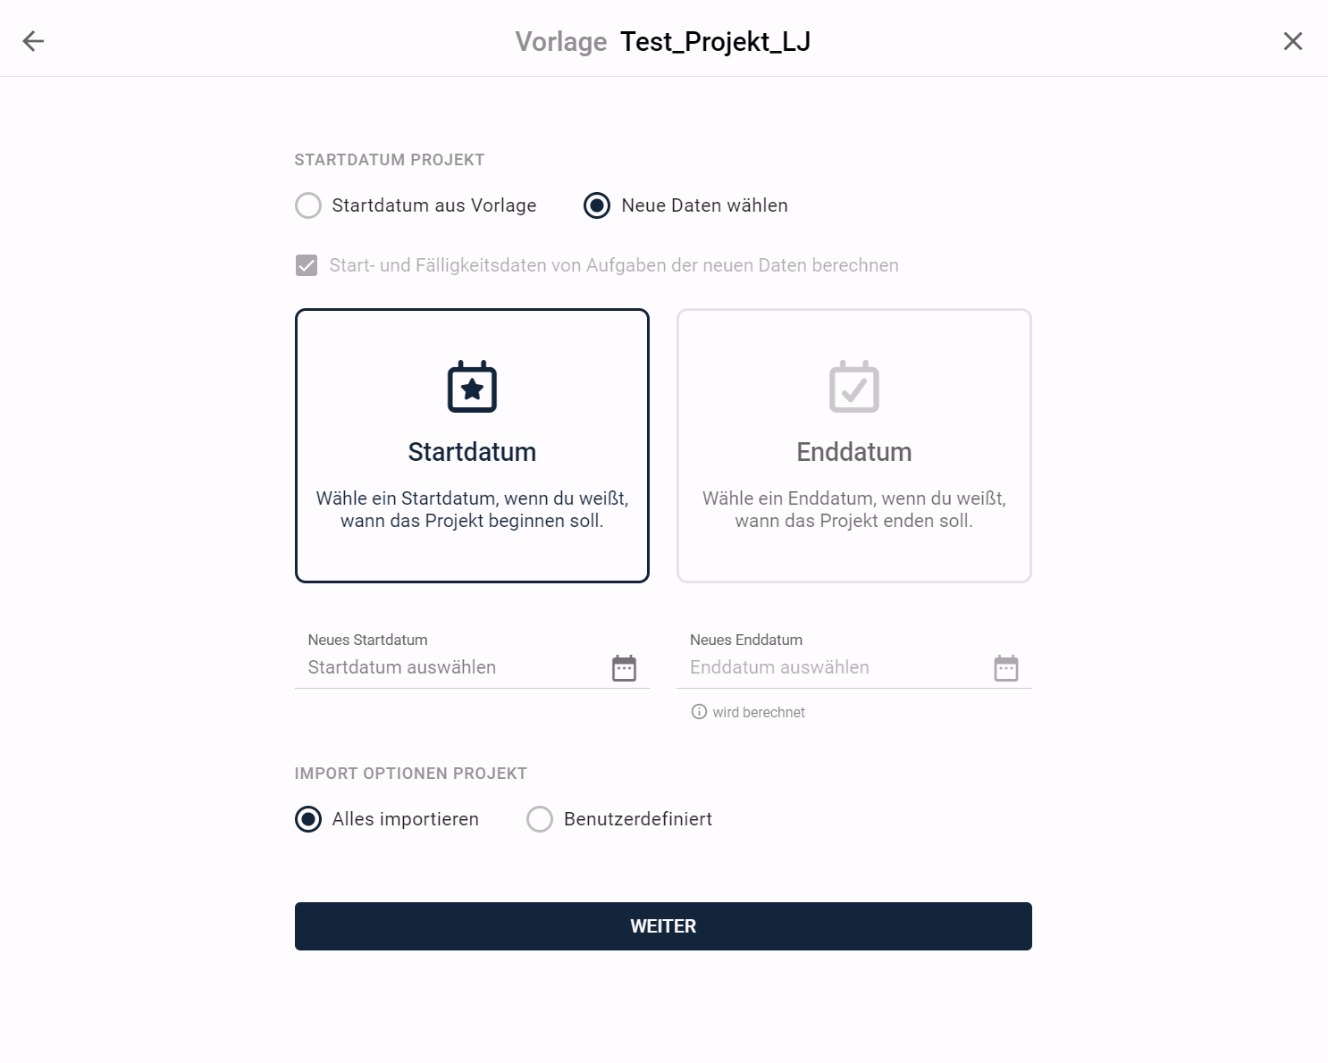
Task: Click the 'Neues Startdatum' field label
Action: pyautogui.click(x=367, y=640)
